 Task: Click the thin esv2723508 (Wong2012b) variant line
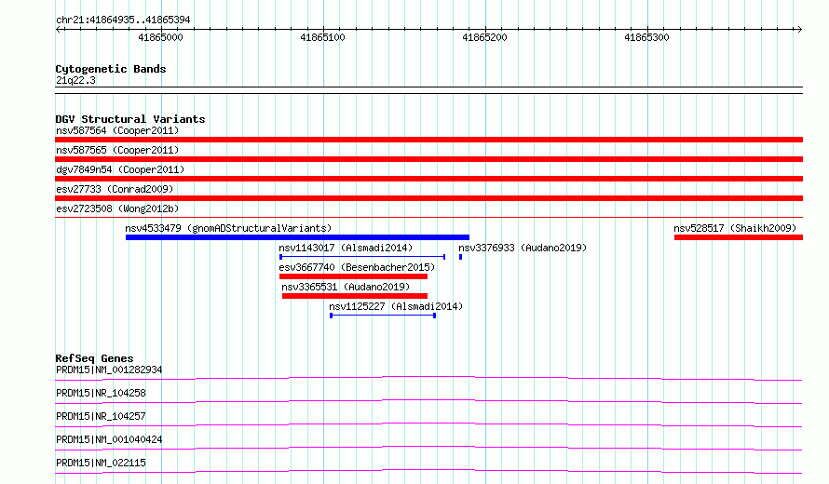(x=428, y=217)
